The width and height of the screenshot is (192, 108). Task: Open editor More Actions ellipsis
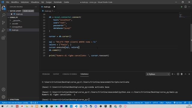coord(189,7)
